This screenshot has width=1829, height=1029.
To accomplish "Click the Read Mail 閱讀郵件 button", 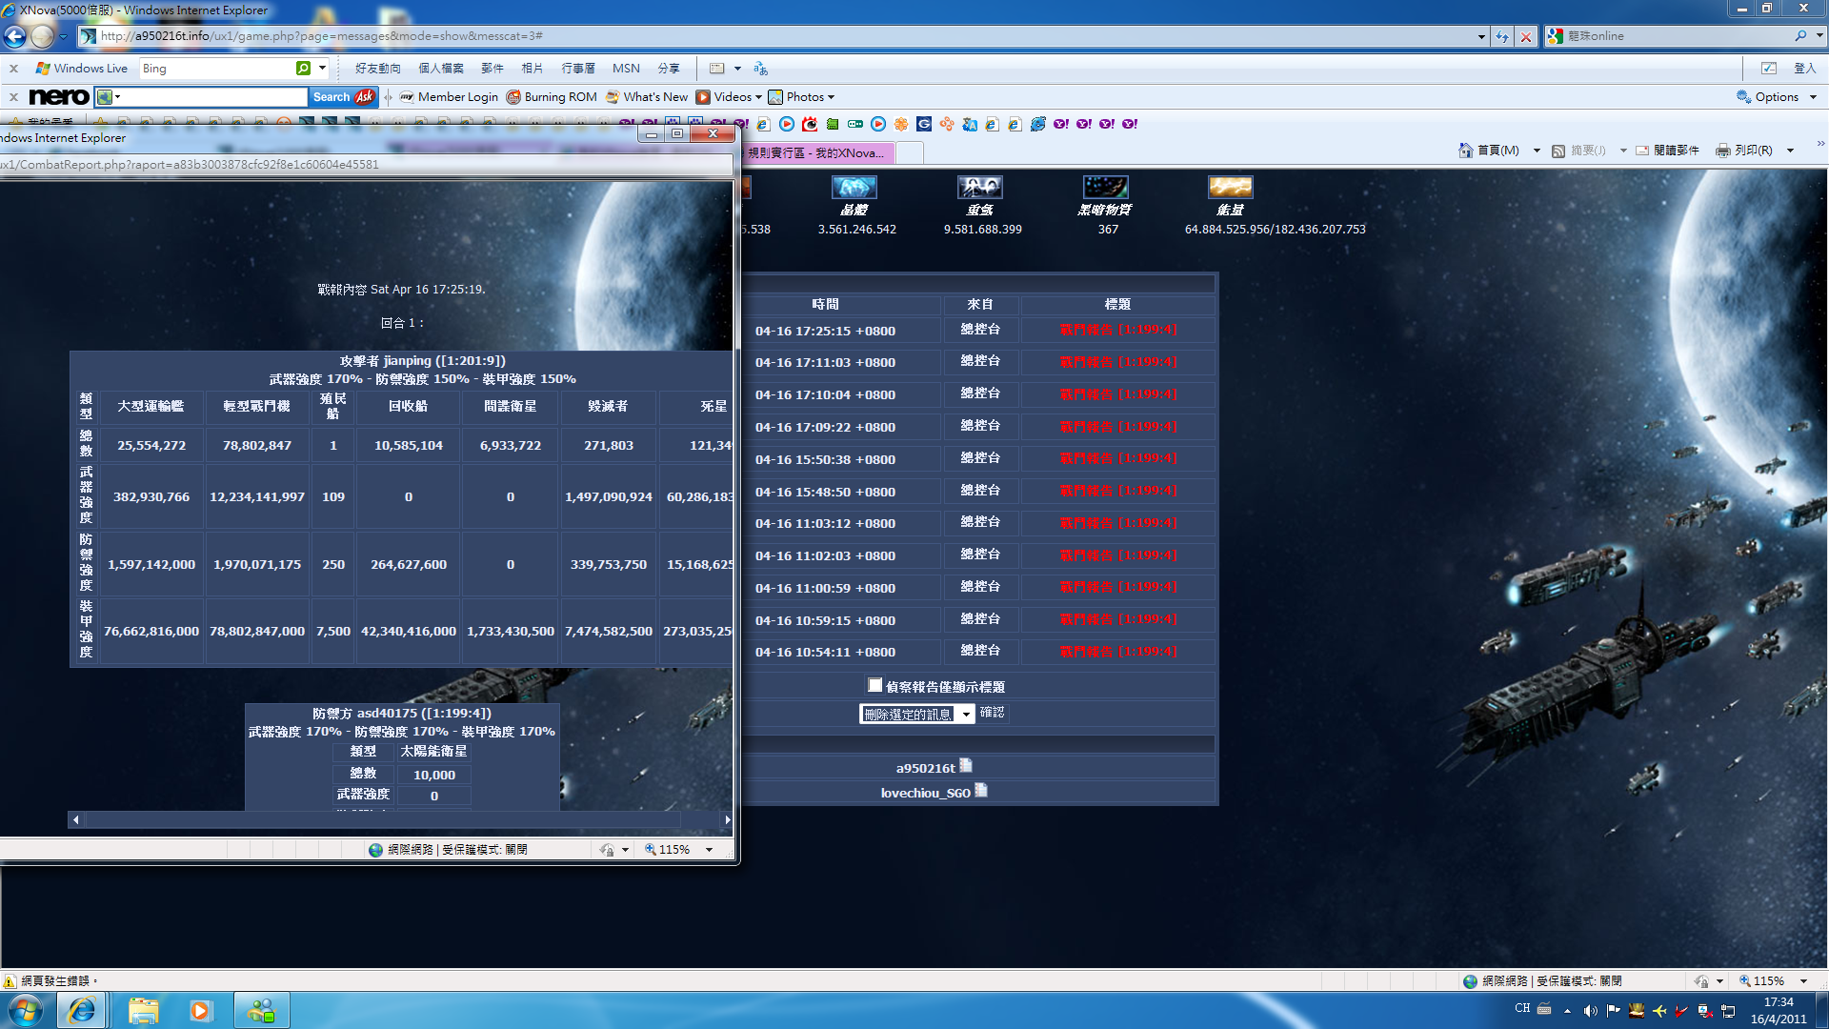I will pos(1667,151).
